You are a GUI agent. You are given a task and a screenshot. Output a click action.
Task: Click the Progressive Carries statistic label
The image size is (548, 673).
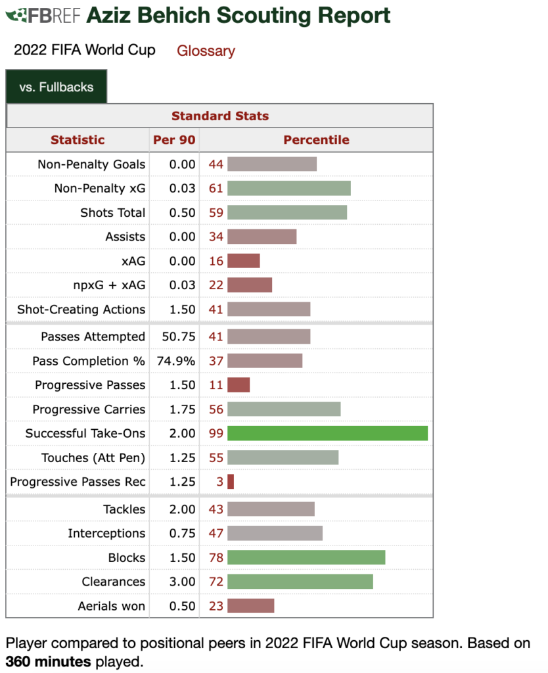[89, 409]
